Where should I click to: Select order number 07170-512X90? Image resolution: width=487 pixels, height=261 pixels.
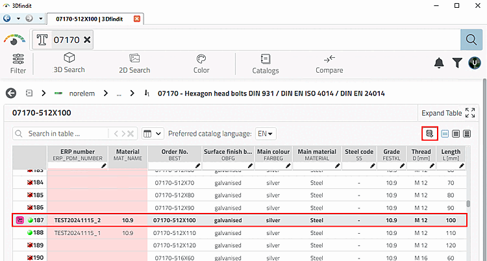tap(175, 208)
